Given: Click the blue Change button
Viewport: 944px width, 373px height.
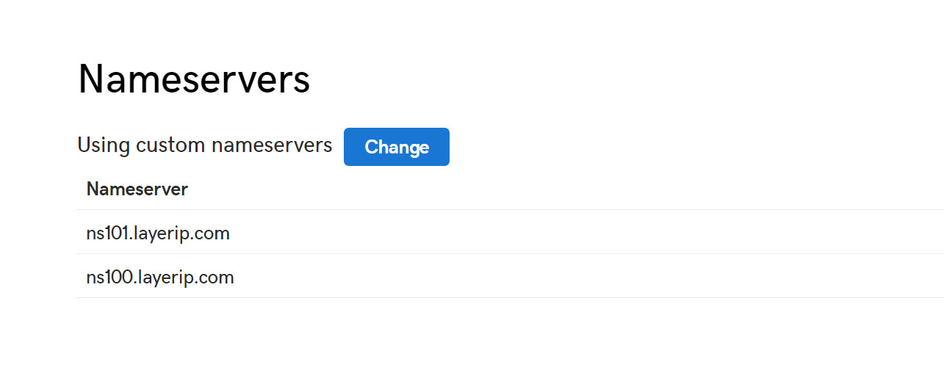Looking at the screenshot, I should coord(397,147).
